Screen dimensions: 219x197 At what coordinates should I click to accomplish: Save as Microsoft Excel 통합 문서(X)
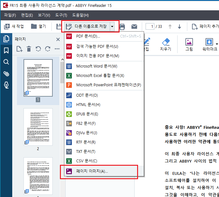tap(104, 76)
